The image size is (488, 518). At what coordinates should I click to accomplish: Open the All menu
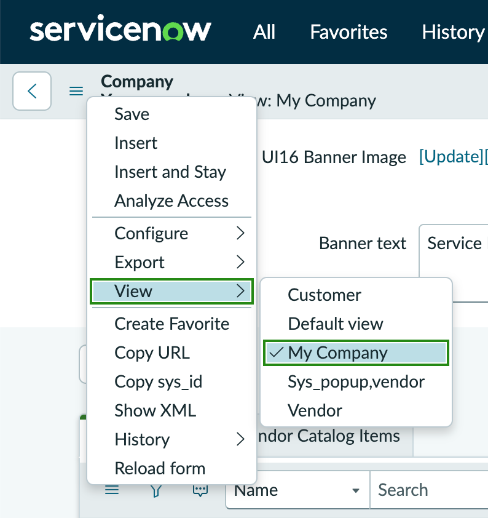(x=264, y=32)
